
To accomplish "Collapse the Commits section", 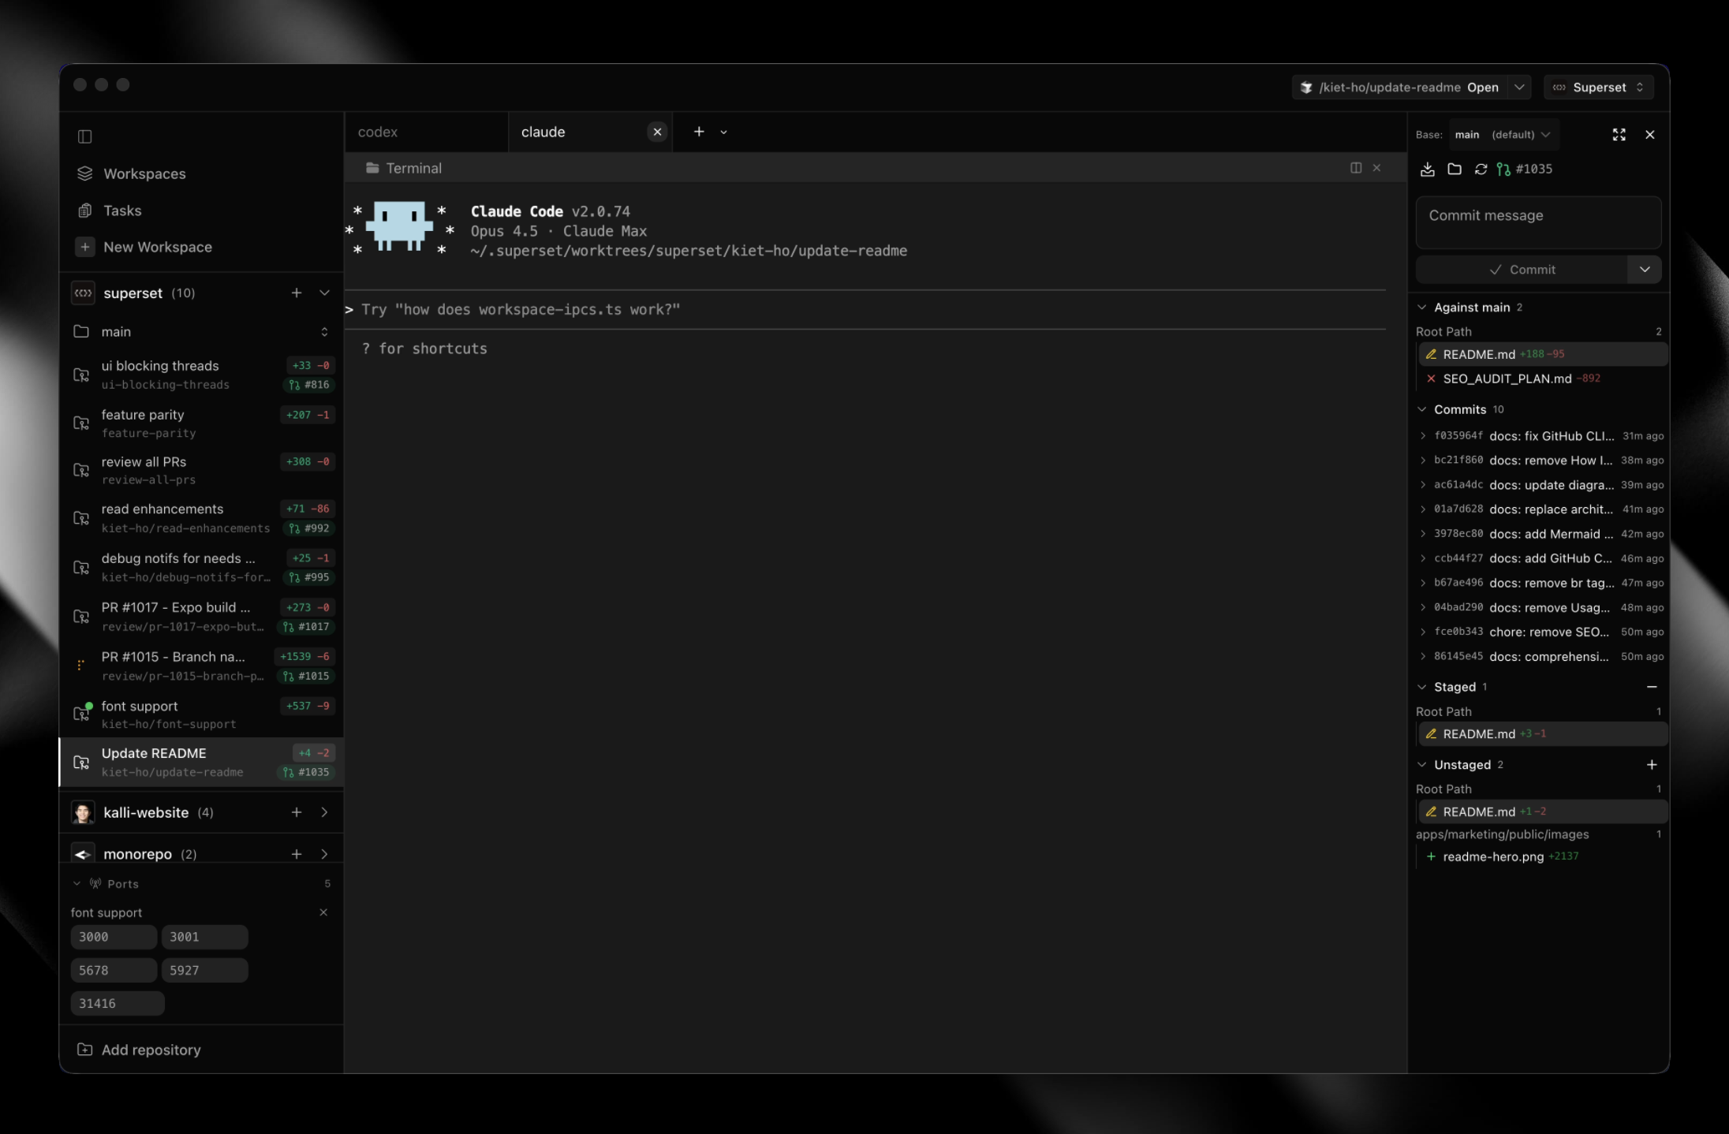I will point(1423,409).
